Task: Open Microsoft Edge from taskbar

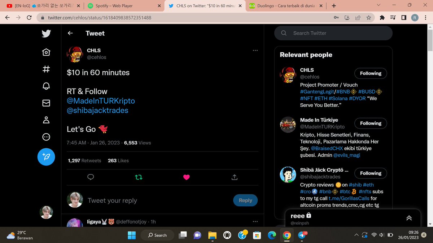Action: (271, 235)
